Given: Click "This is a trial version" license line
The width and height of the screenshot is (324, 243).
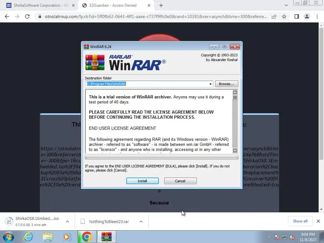Looking at the screenshot, I should click(x=156, y=99).
